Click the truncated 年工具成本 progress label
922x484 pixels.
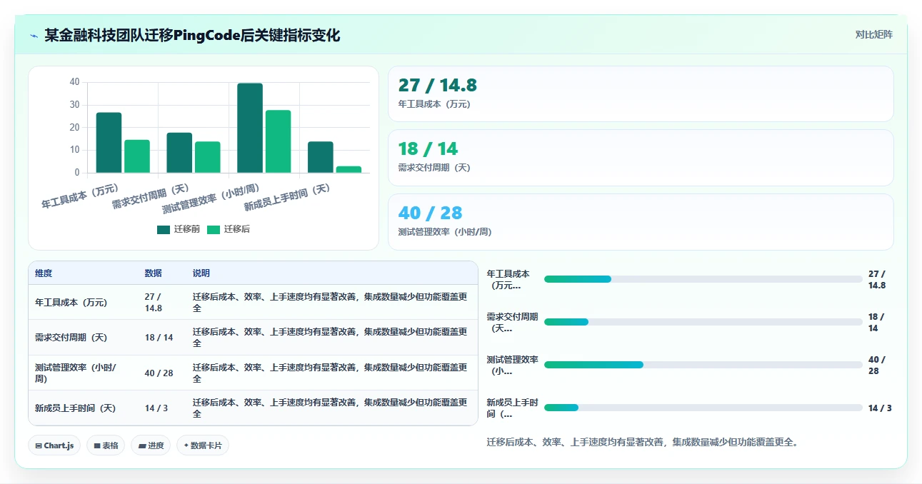pyautogui.click(x=508, y=279)
